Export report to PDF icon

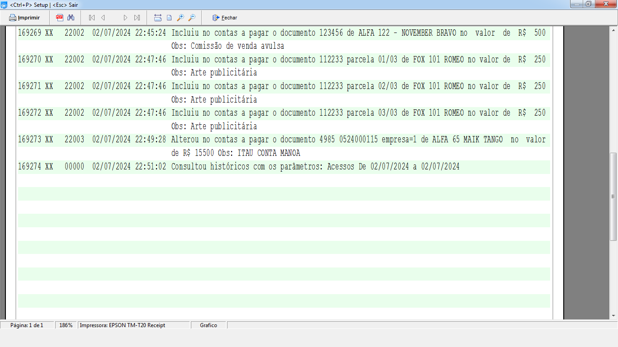(x=60, y=18)
